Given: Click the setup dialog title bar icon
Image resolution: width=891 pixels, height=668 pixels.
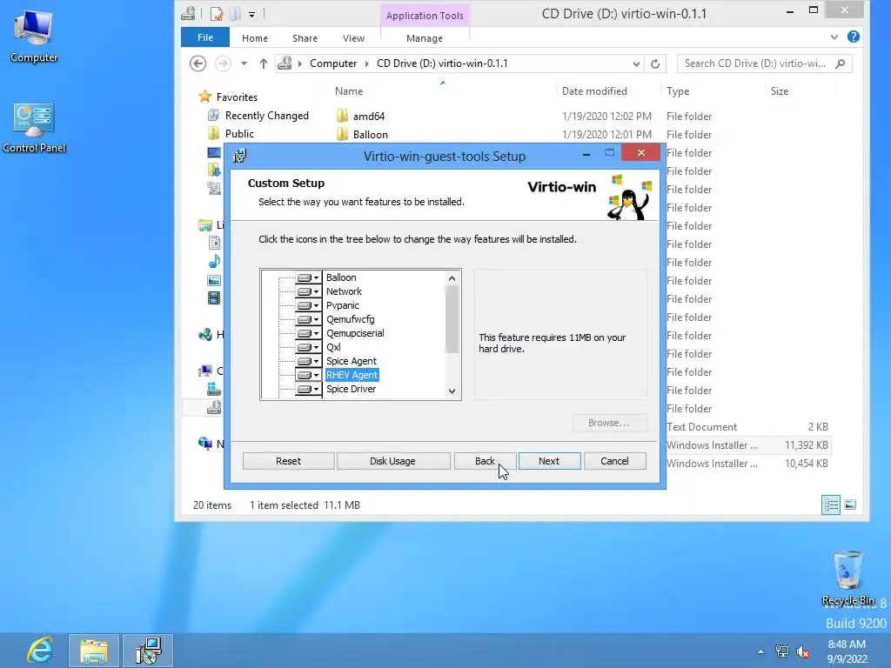Looking at the screenshot, I should coord(240,156).
